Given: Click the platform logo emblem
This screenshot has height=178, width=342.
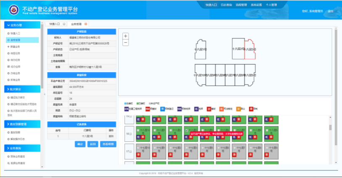Looking at the screenshot, I should tap(13, 9).
